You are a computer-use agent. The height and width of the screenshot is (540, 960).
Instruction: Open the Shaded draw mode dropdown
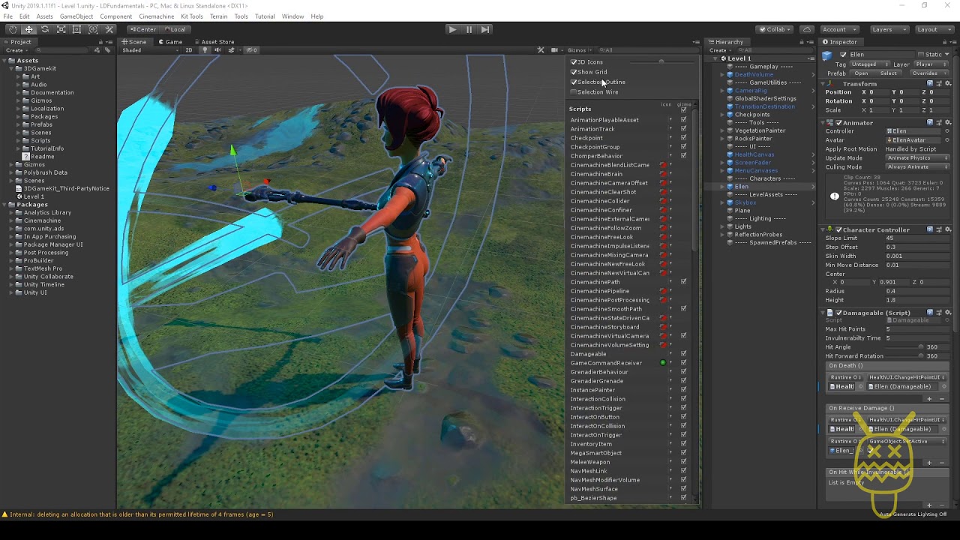coord(148,50)
